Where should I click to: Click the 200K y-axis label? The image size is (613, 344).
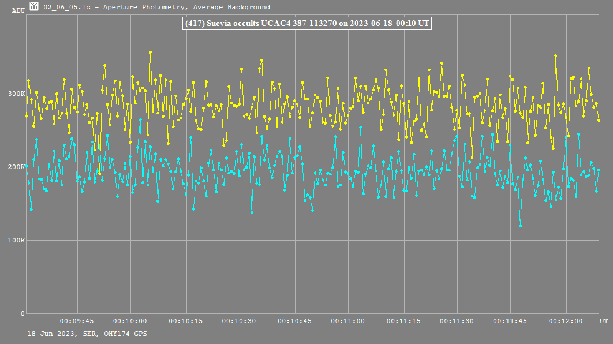[18, 167]
